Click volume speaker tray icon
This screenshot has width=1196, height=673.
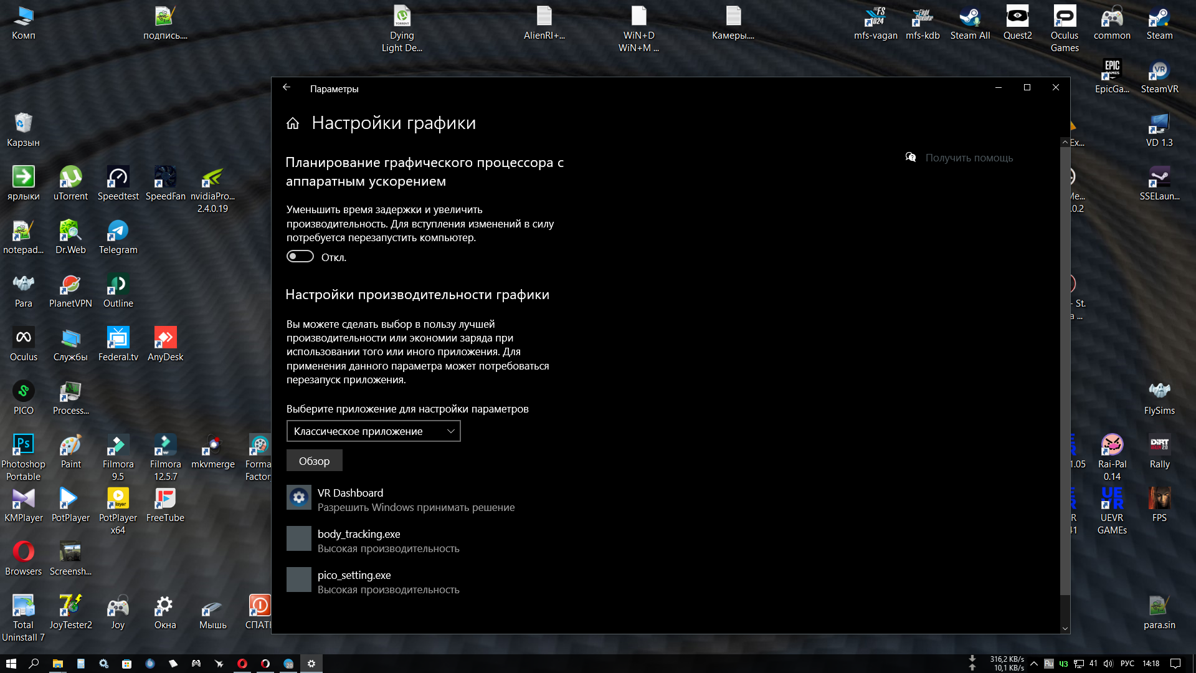1108,664
